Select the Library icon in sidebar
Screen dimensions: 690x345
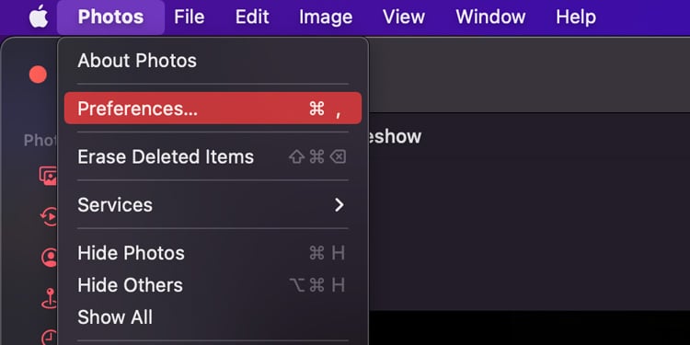[x=49, y=176]
